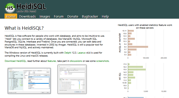Click the HeidiSQL title text in header
The image size is (179, 98).
(31, 6)
